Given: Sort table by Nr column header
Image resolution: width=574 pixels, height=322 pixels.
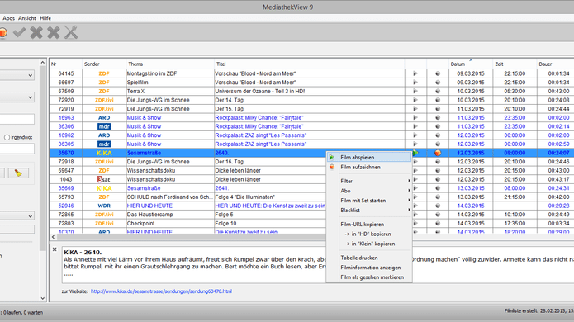Looking at the screenshot, I should (x=66, y=64).
